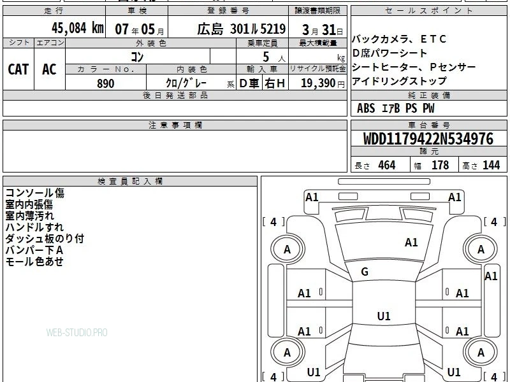Screen dimensions: 510x382
Task: Click the 注意事項欄 header
Action: [x=175, y=125]
